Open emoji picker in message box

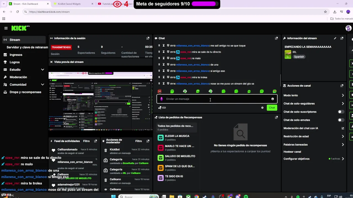tap(272, 99)
